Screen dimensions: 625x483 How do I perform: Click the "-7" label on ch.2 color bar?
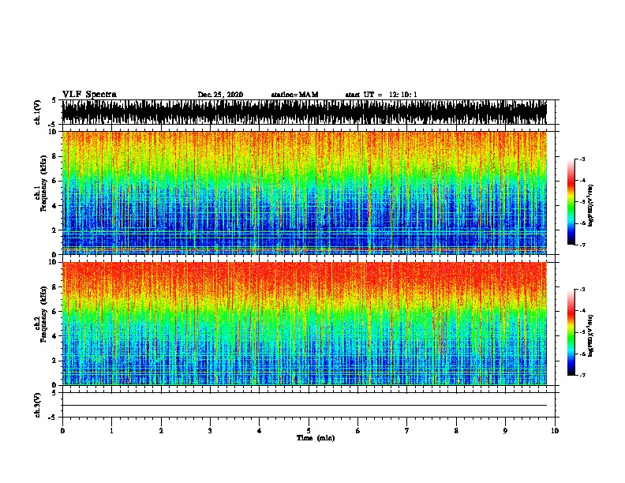tap(582, 376)
